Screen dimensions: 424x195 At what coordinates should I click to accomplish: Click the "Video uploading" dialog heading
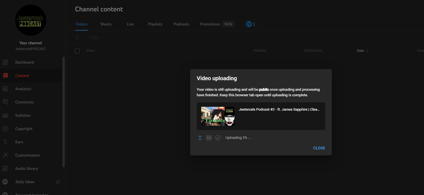point(217,78)
